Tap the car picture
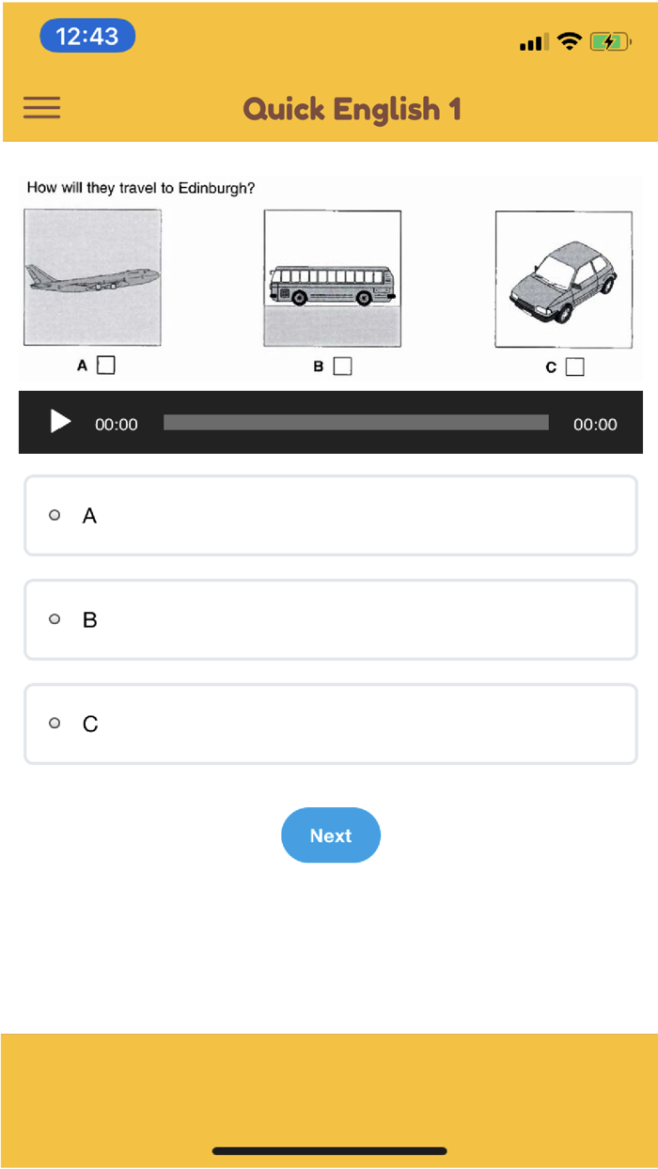Viewport: 658px width, 1169px height. click(x=564, y=280)
